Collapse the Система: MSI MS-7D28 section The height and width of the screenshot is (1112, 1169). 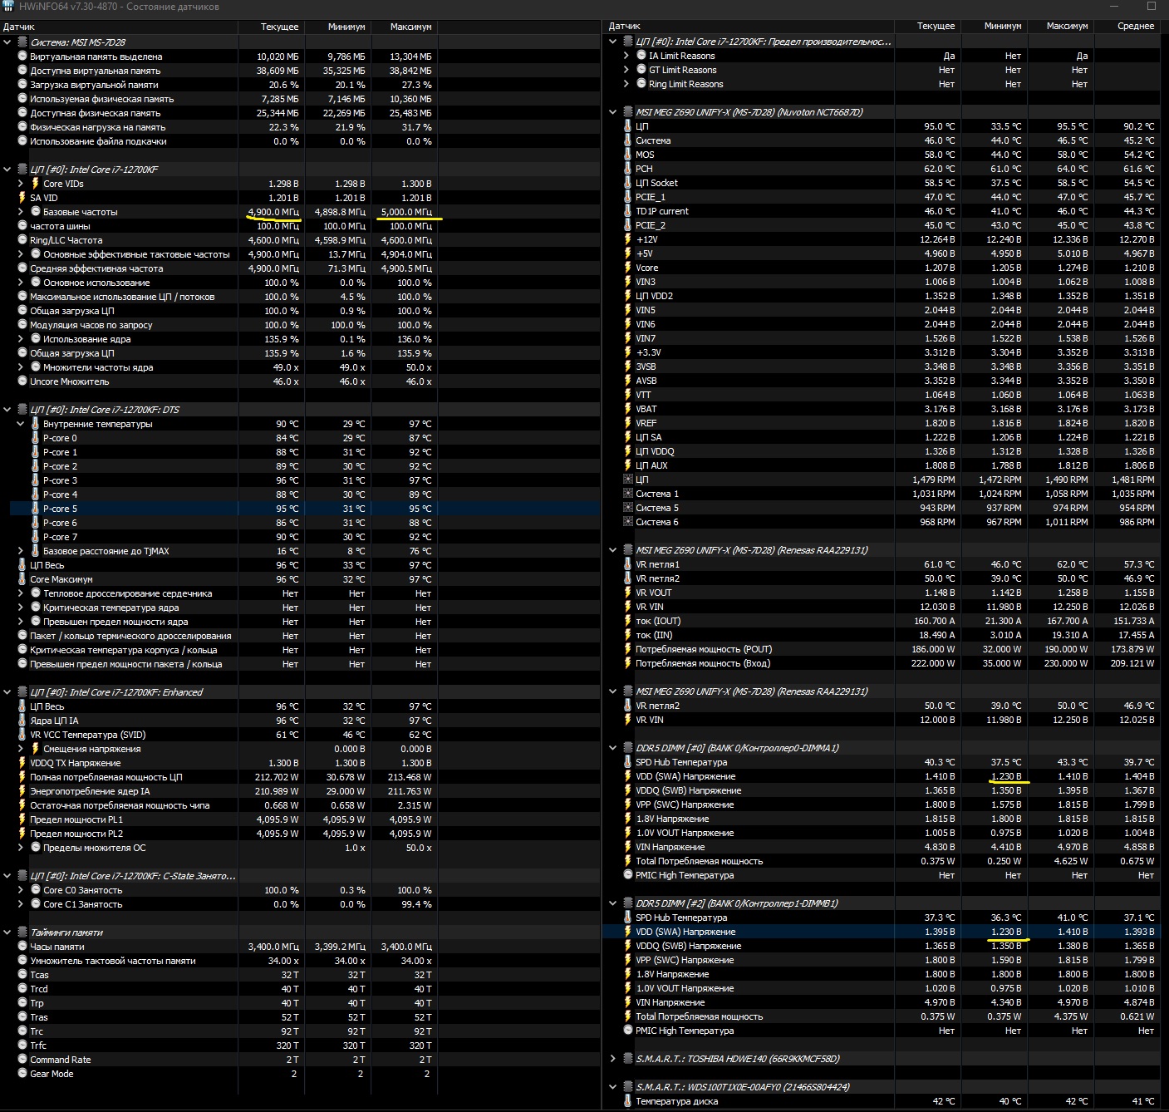(7, 42)
